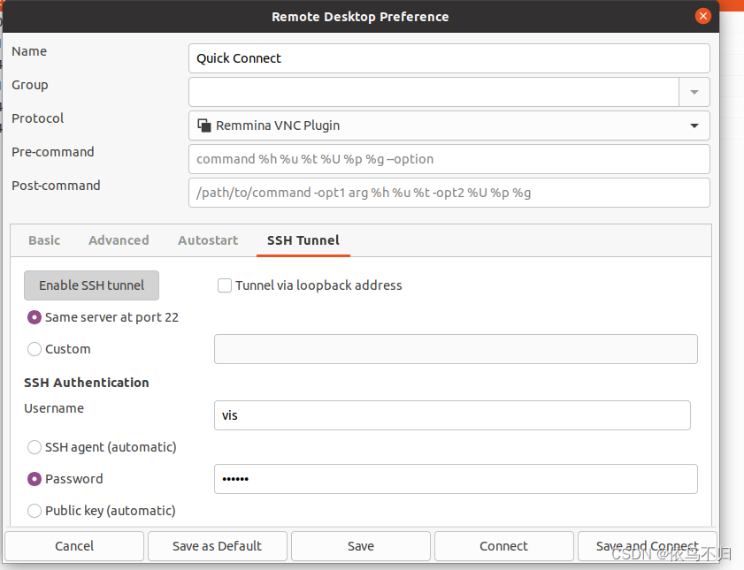The image size is (744, 570).
Task: Choose SSH agent (automatic) authentication
Action: pyautogui.click(x=35, y=447)
